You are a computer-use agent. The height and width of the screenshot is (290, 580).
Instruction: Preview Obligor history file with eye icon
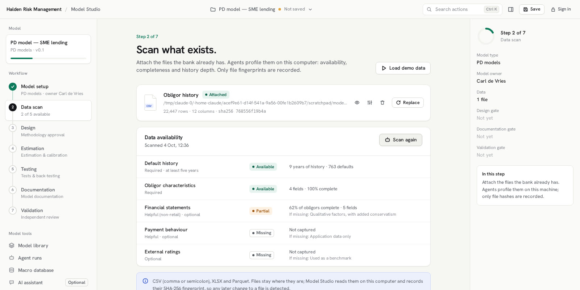(x=357, y=103)
